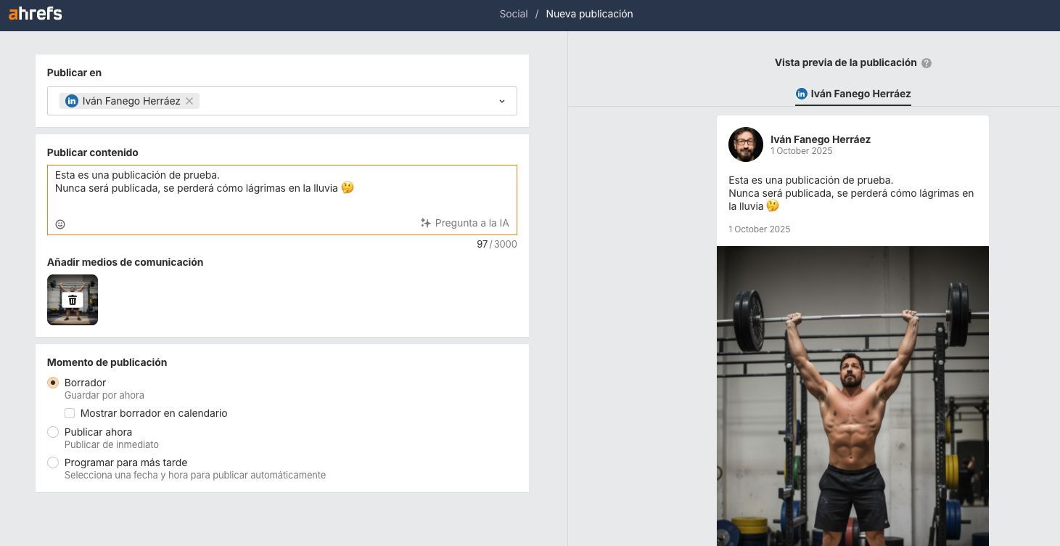
Task: Click LinkedIn icon in account chip
Action: [72, 101]
